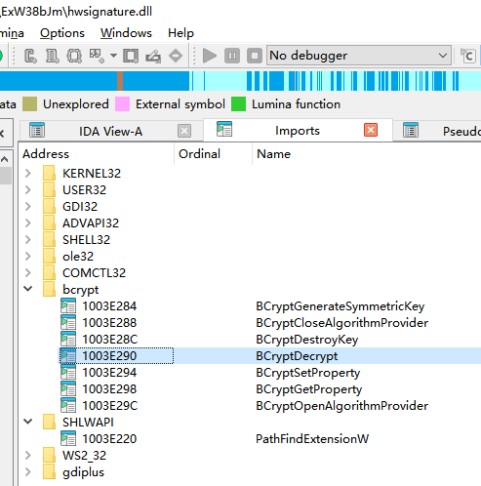Click the grey diamond toolbar icon
481x486 pixels.
pos(176,56)
